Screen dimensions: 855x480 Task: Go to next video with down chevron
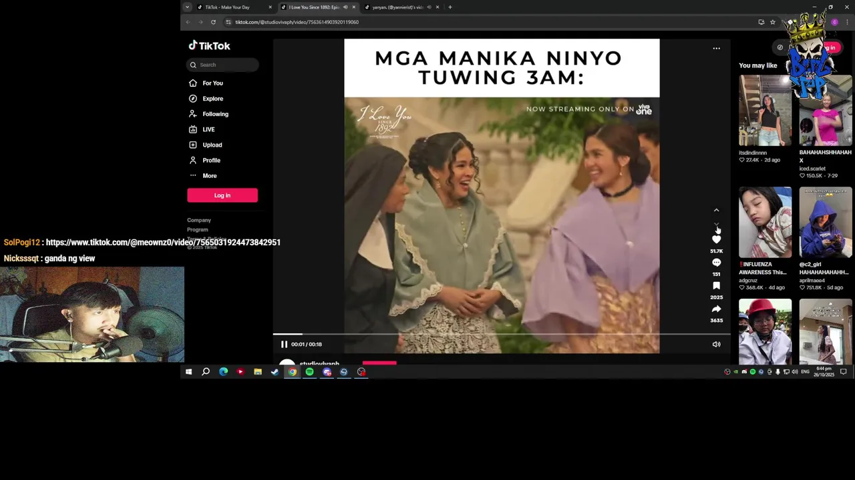716,225
